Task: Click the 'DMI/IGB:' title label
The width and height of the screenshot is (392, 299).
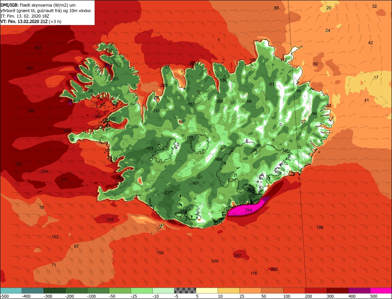Action: pyautogui.click(x=9, y=5)
